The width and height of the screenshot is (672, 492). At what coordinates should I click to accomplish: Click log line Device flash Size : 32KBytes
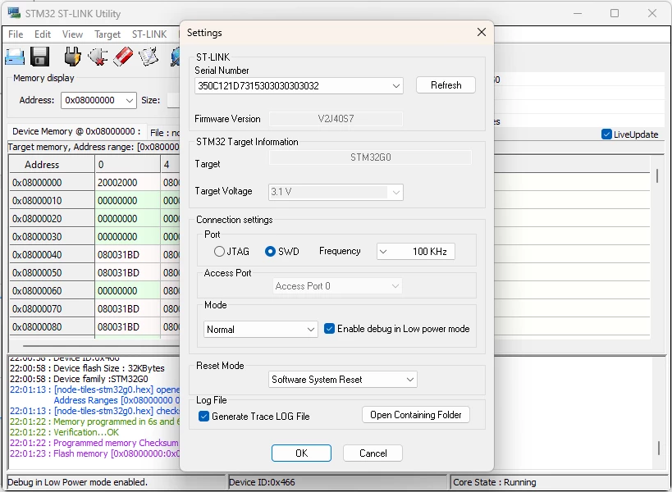point(87,368)
